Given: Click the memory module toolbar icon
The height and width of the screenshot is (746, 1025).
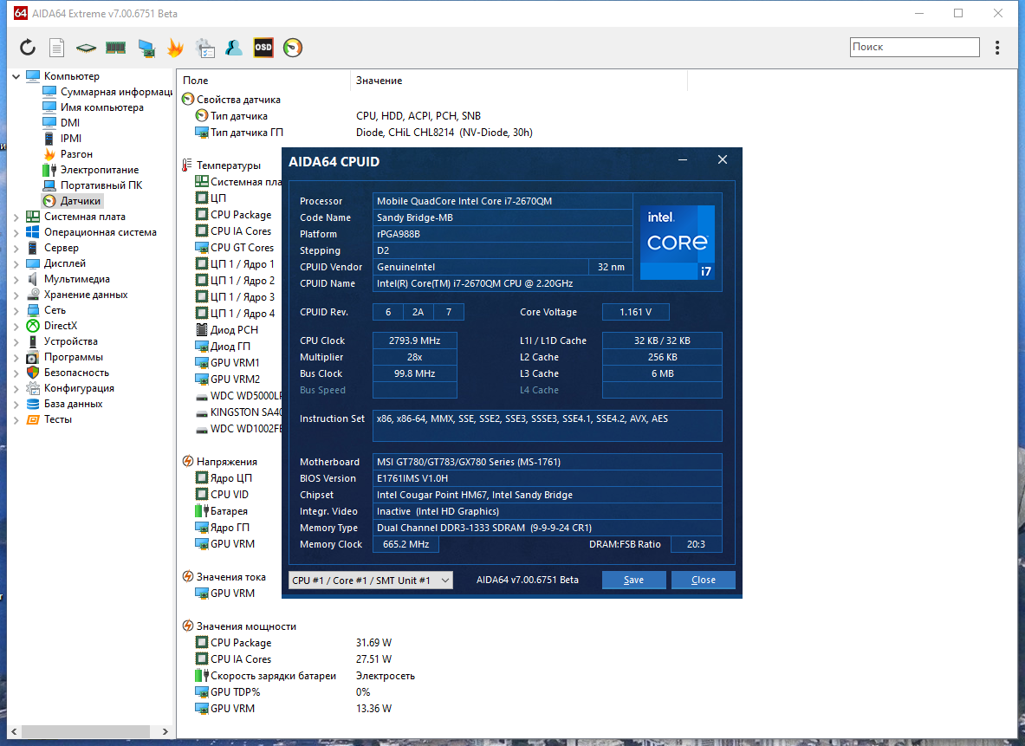Looking at the screenshot, I should coord(116,47).
